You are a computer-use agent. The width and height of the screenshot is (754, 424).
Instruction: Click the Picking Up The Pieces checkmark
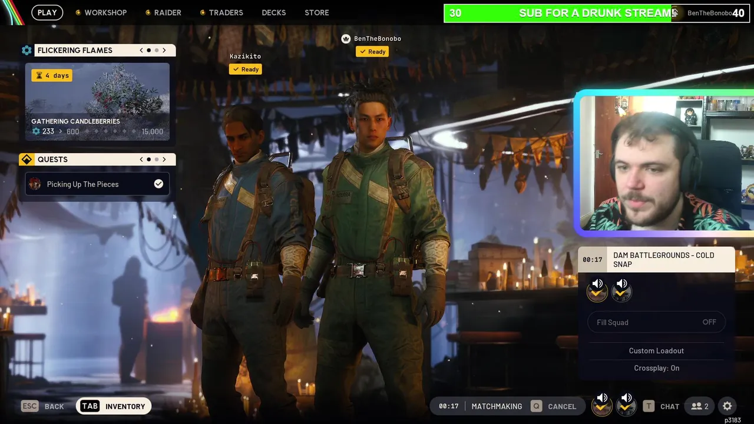[x=158, y=184]
